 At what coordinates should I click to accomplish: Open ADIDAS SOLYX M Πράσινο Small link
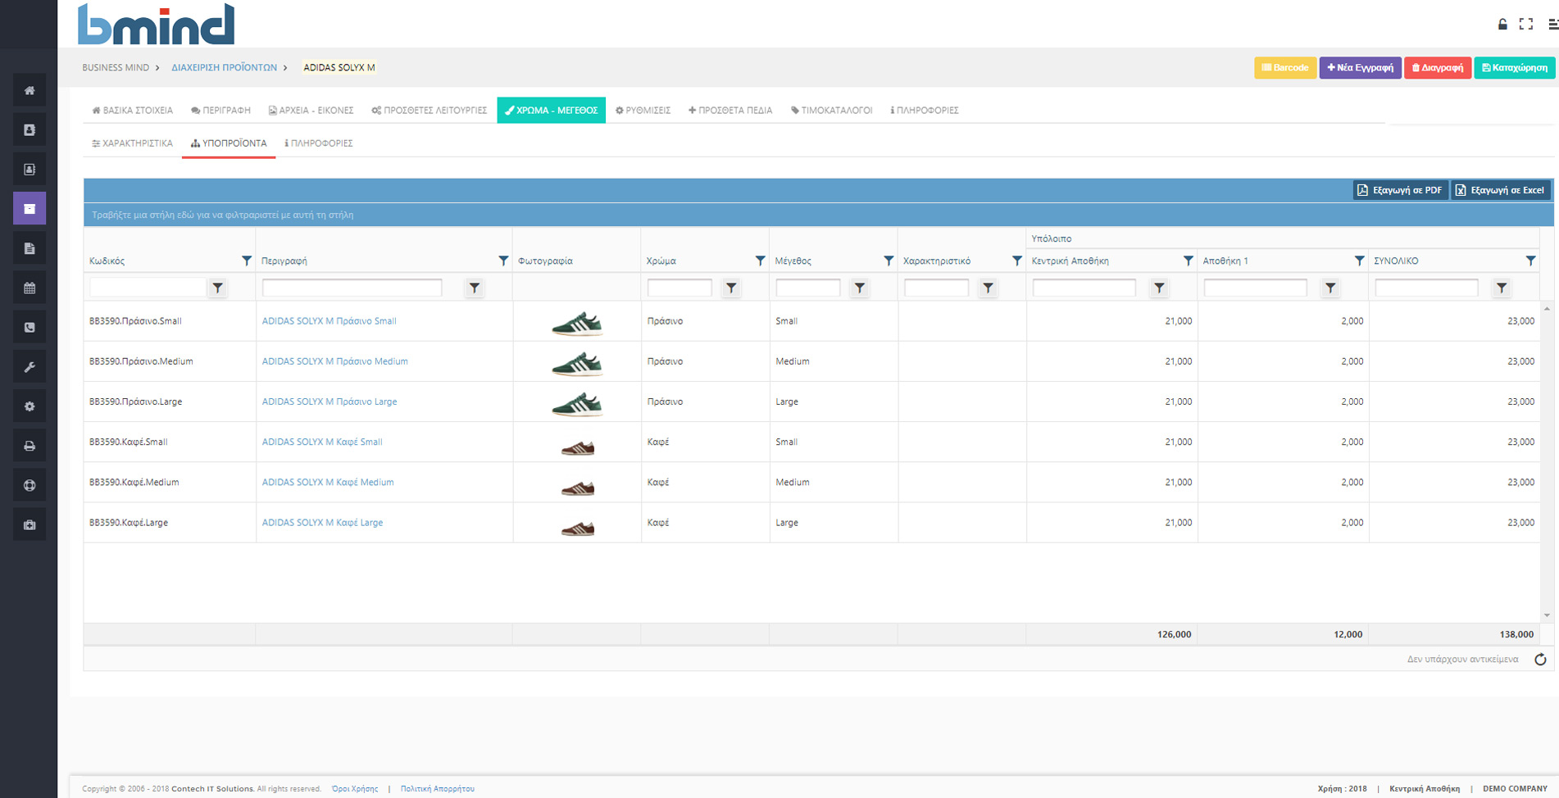[329, 321]
